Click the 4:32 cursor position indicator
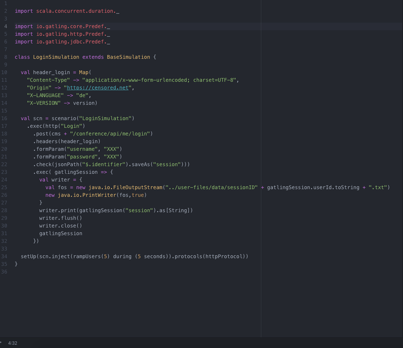 [13, 342]
